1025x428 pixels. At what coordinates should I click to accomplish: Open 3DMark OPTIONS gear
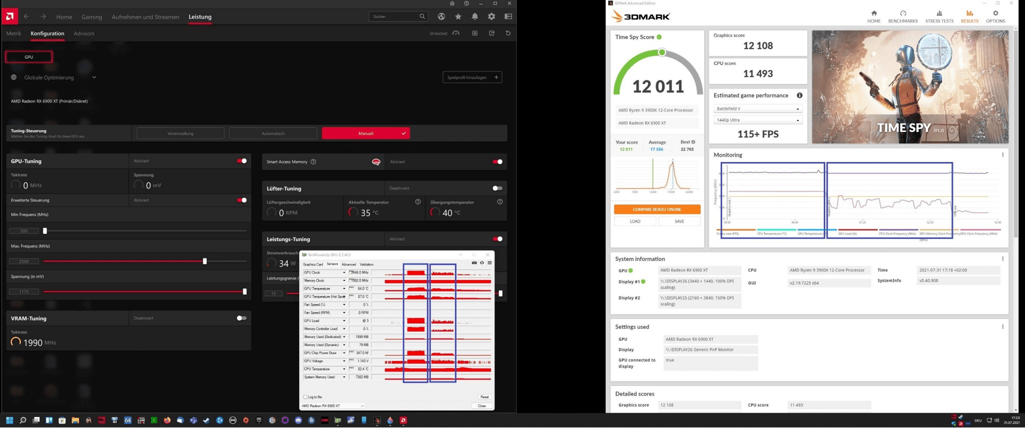(995, 13)
